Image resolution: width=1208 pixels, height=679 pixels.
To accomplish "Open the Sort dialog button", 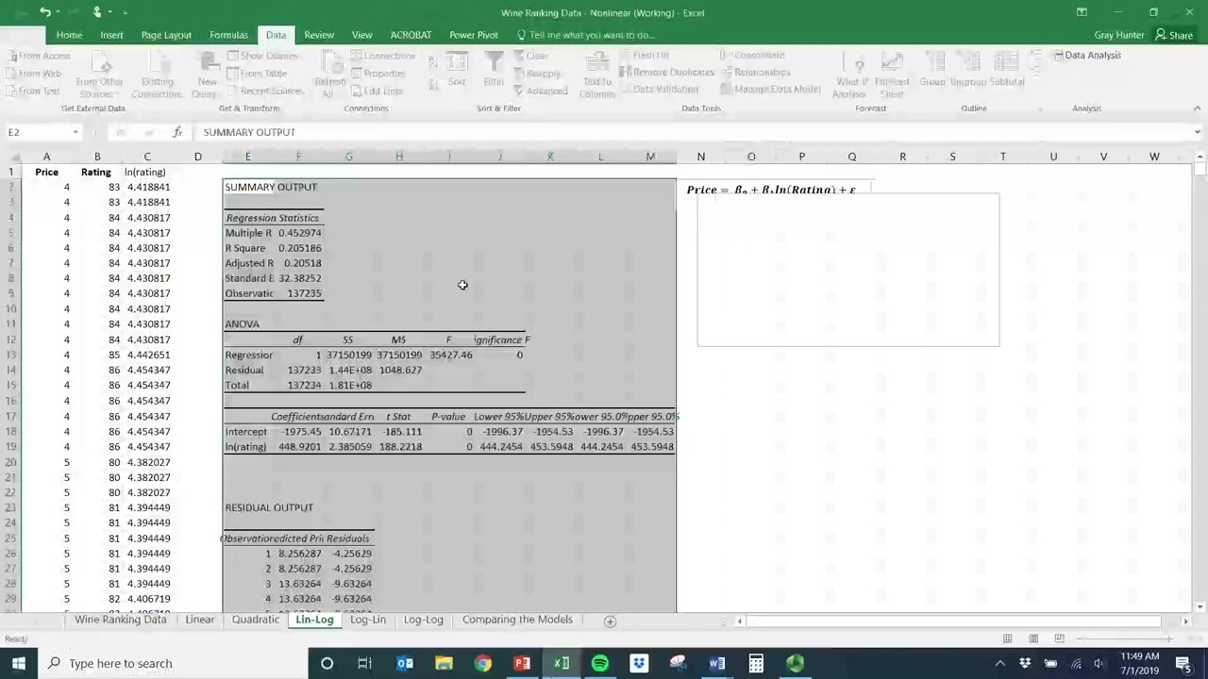I will coord(457,71).
